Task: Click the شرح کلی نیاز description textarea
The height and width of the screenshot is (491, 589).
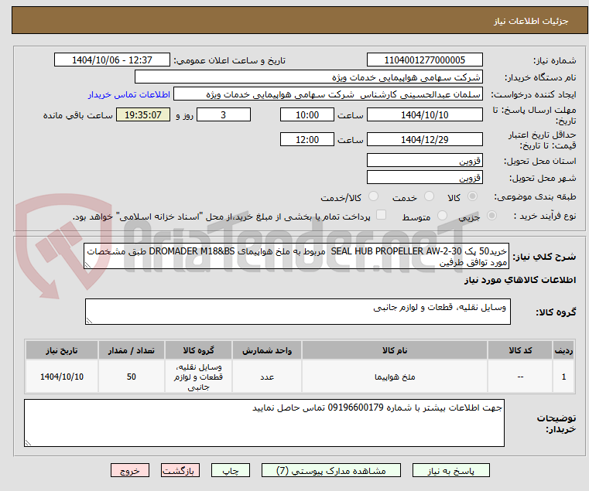Action: click(x=296, y=256)
